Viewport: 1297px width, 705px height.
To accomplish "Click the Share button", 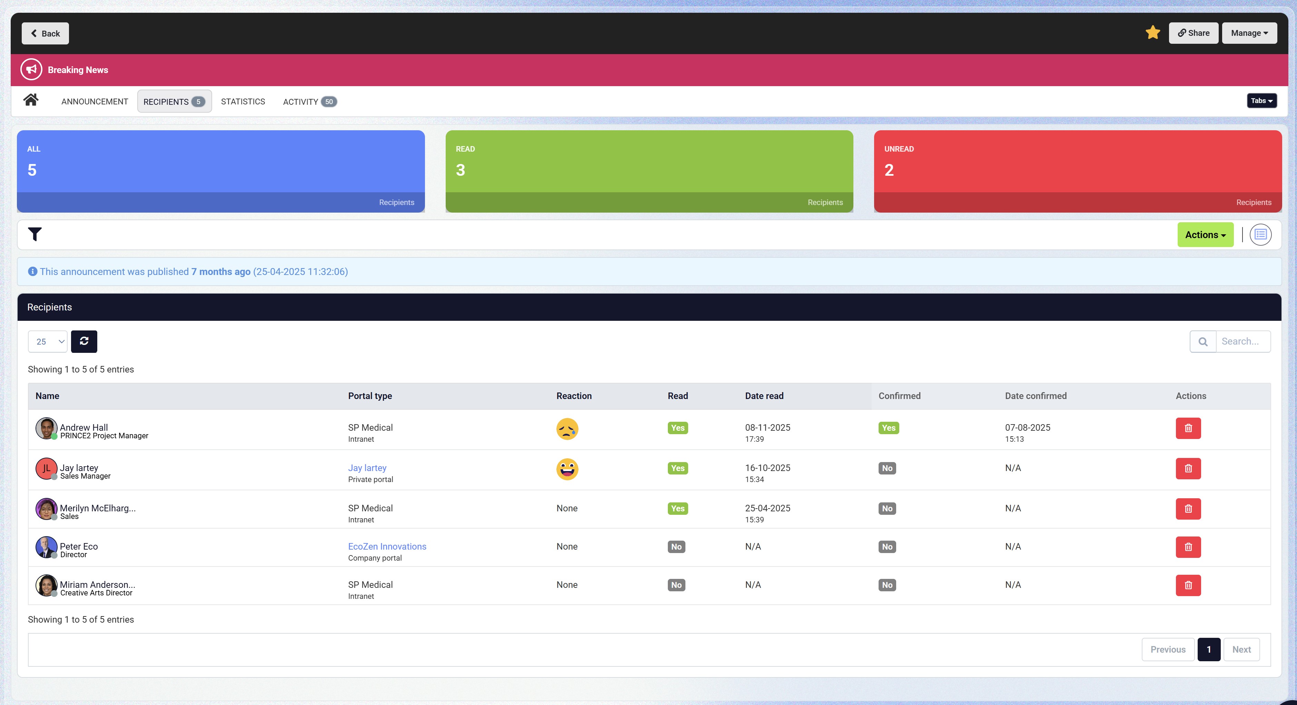I will (1193, 33).
